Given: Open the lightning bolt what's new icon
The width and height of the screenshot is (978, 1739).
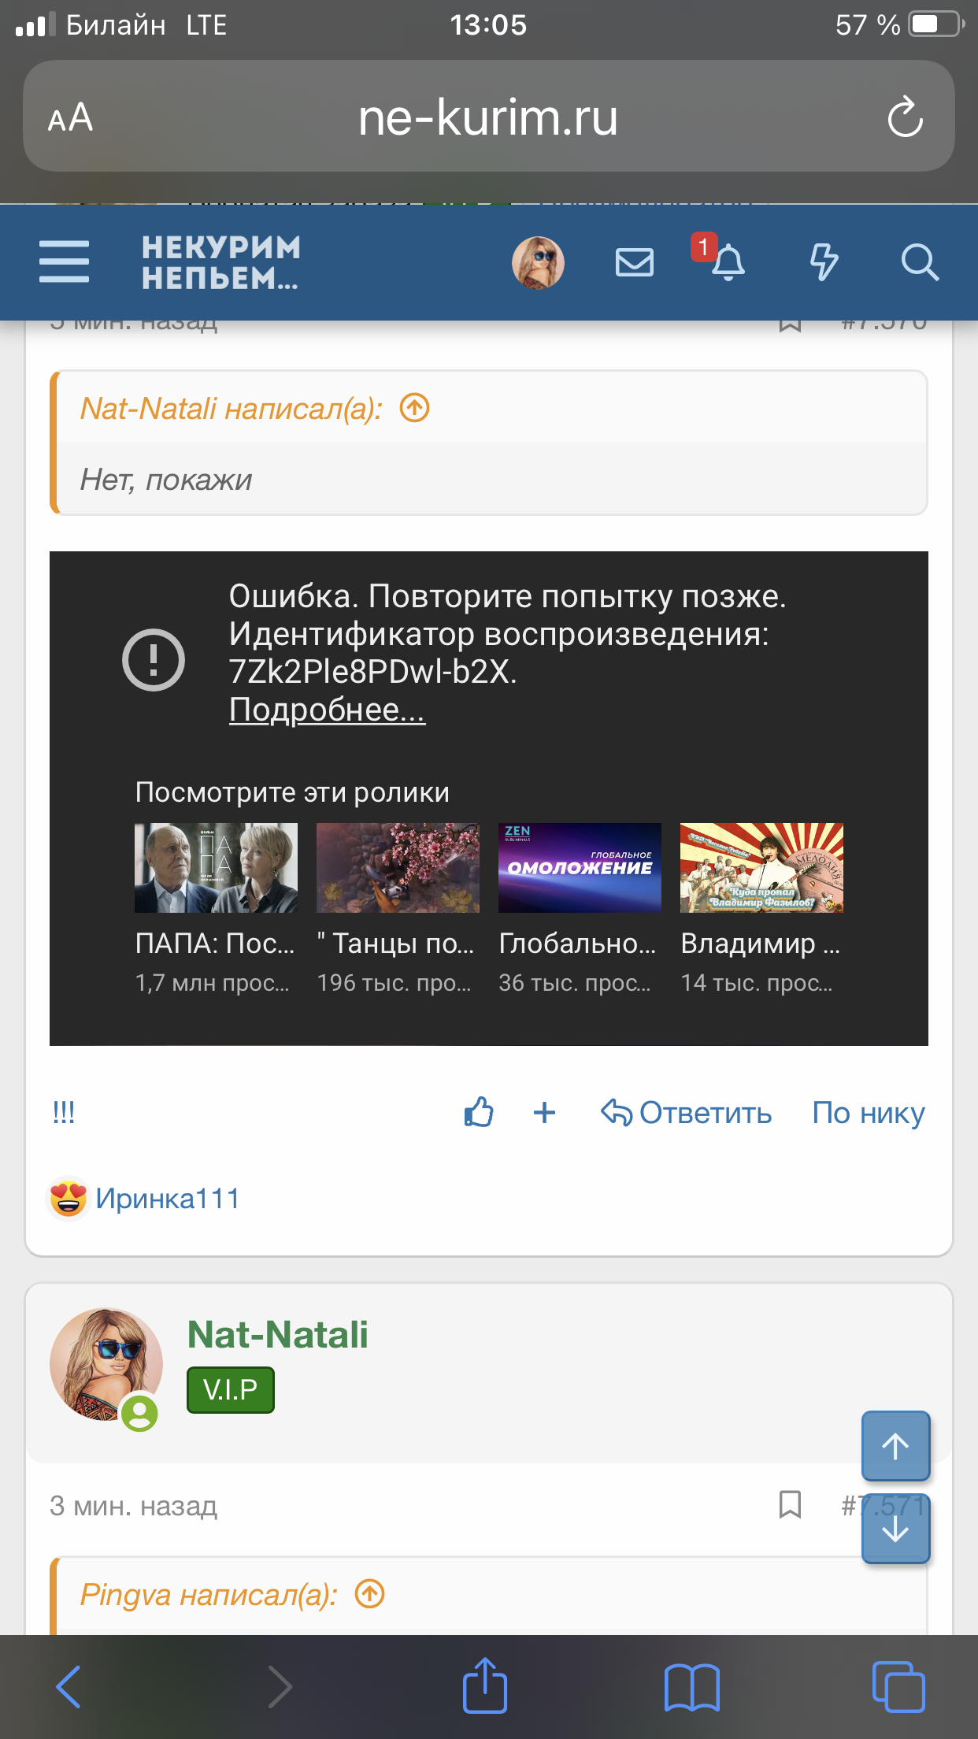Looking at the screenshot, I should [x=824, y=262].
